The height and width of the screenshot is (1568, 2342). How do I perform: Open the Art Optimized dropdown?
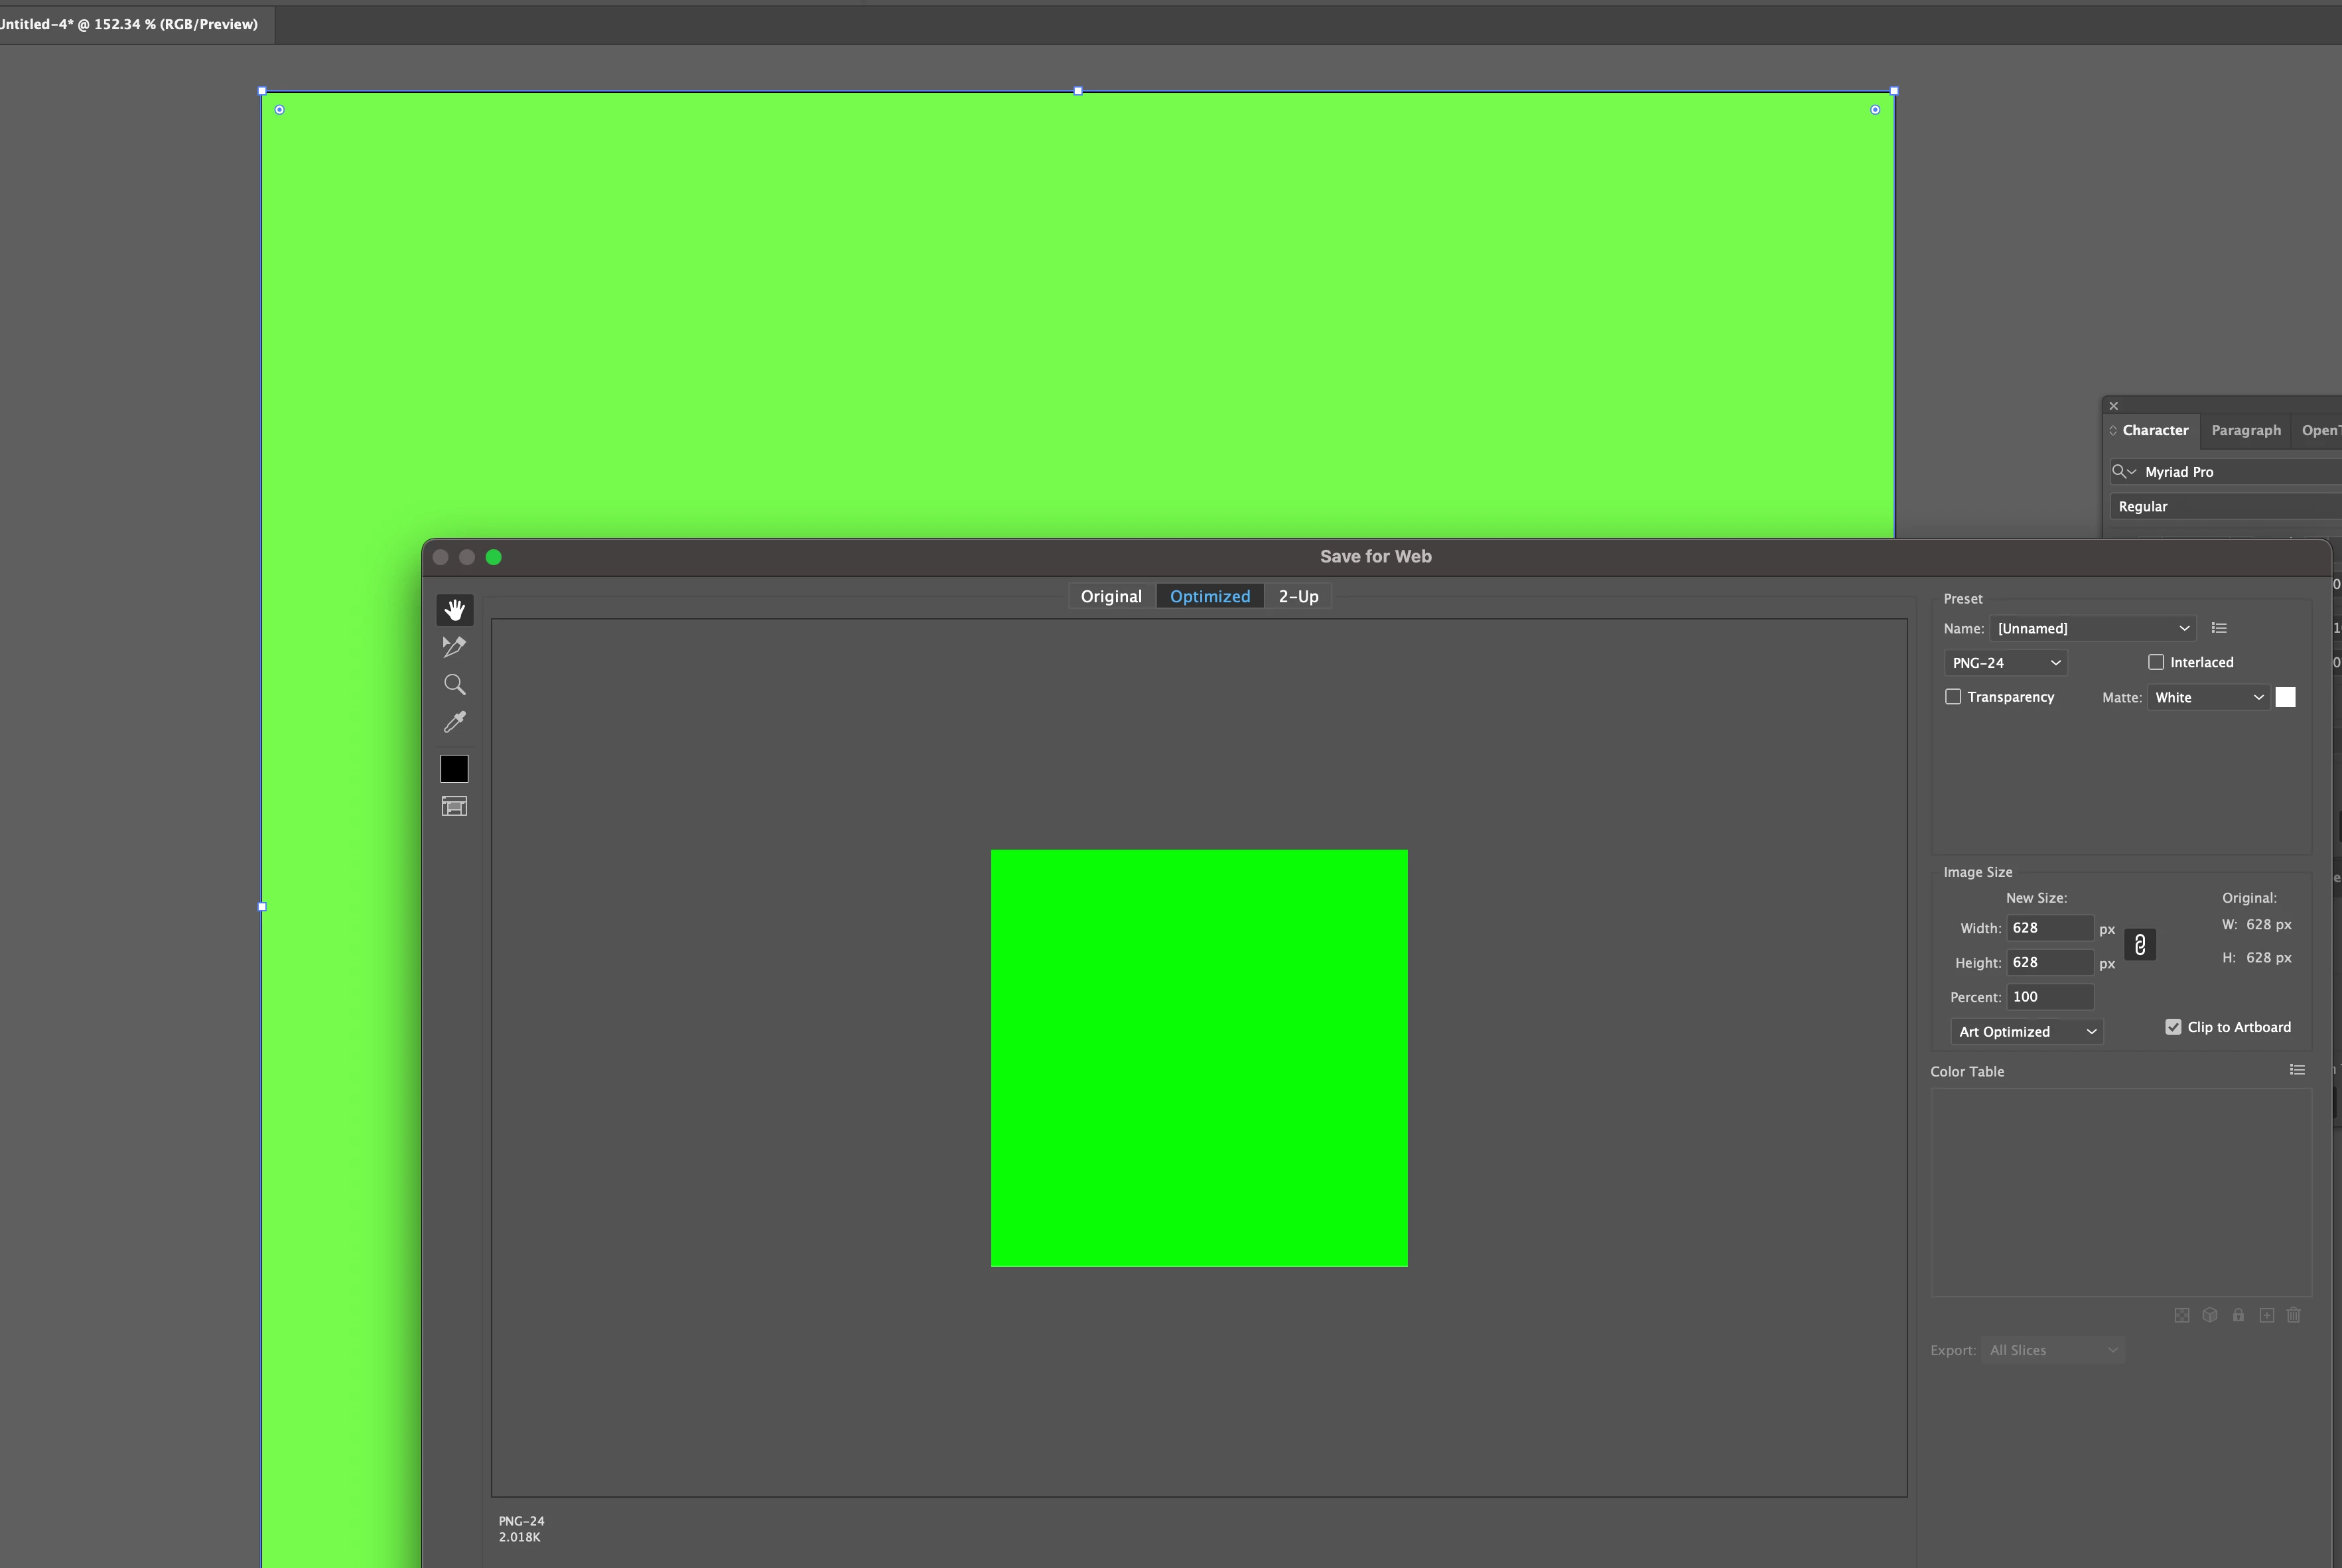pyautogui.click(x=2026, y=1032)
